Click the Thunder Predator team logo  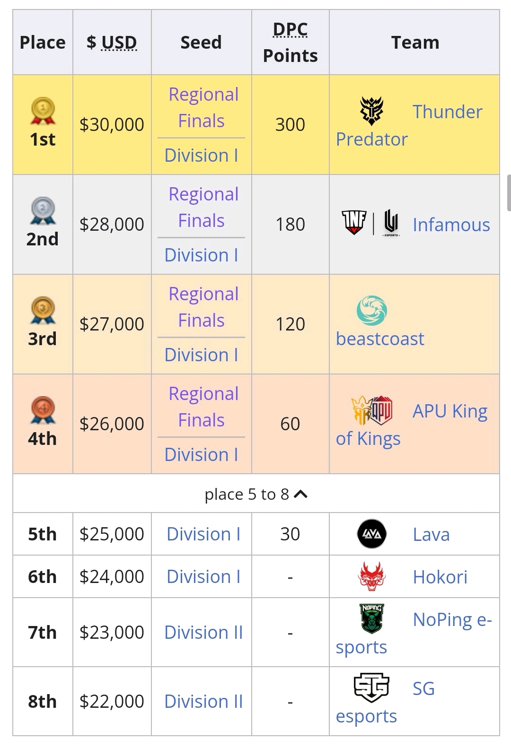[x=372, y=111]
